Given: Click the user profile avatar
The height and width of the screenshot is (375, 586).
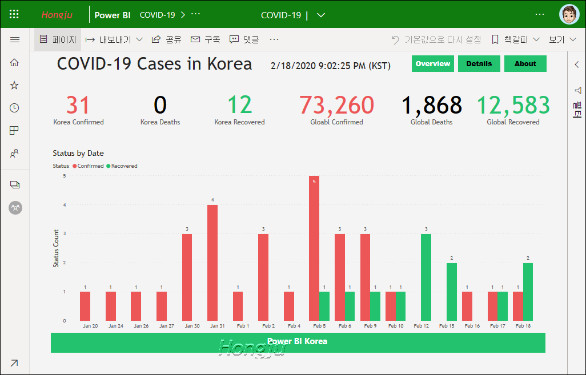Looking at the screenshot, I should [569, 15].
